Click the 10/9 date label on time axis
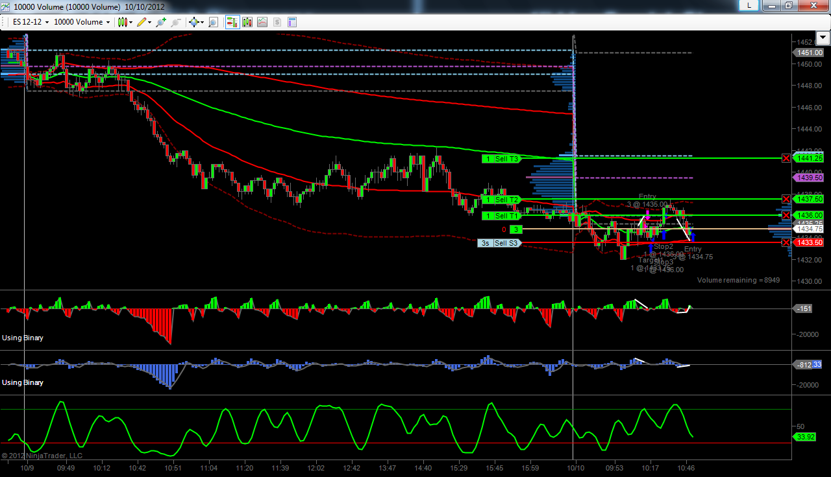 [27, 468]
